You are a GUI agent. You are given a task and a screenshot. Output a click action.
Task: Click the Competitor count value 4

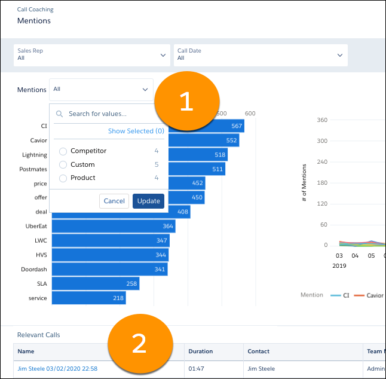157,151
